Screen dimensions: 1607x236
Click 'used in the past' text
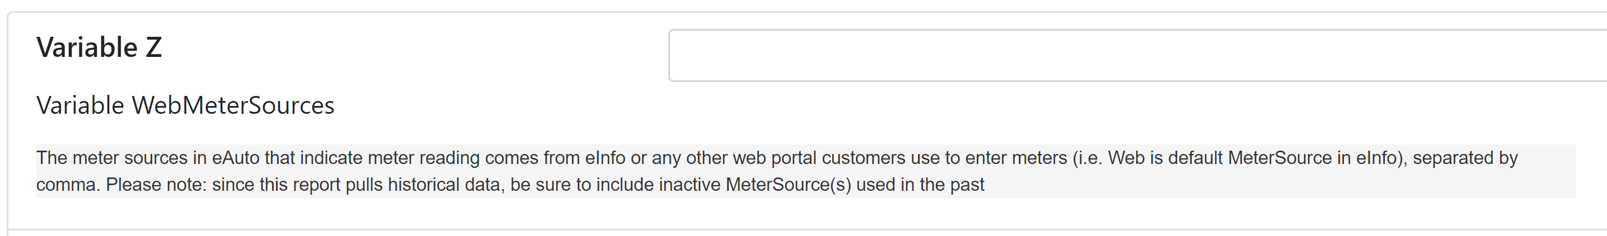920,185
